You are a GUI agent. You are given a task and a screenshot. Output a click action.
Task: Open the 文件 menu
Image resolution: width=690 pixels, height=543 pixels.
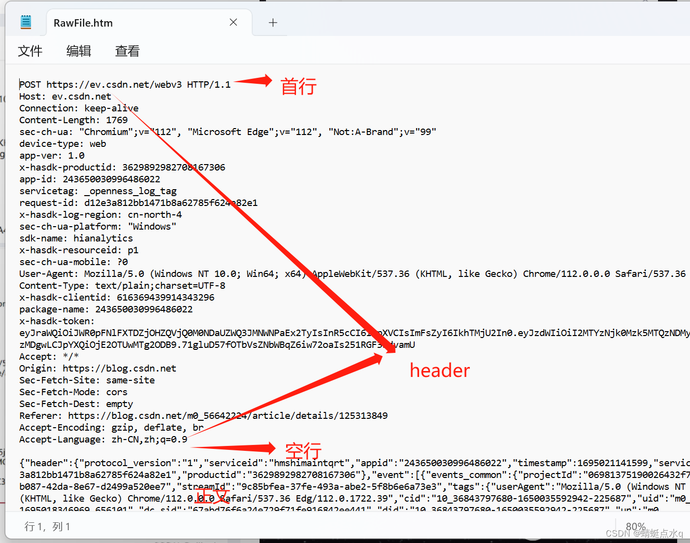pos(30,51)
